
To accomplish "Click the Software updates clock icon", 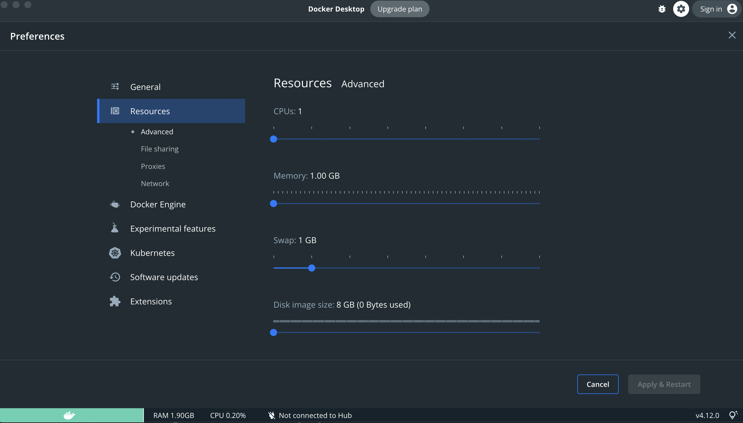I will 115,277.
